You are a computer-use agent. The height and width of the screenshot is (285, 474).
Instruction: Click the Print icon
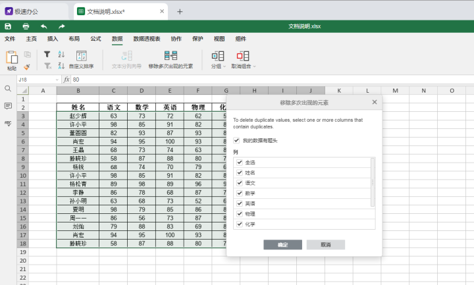coord(26,26)
